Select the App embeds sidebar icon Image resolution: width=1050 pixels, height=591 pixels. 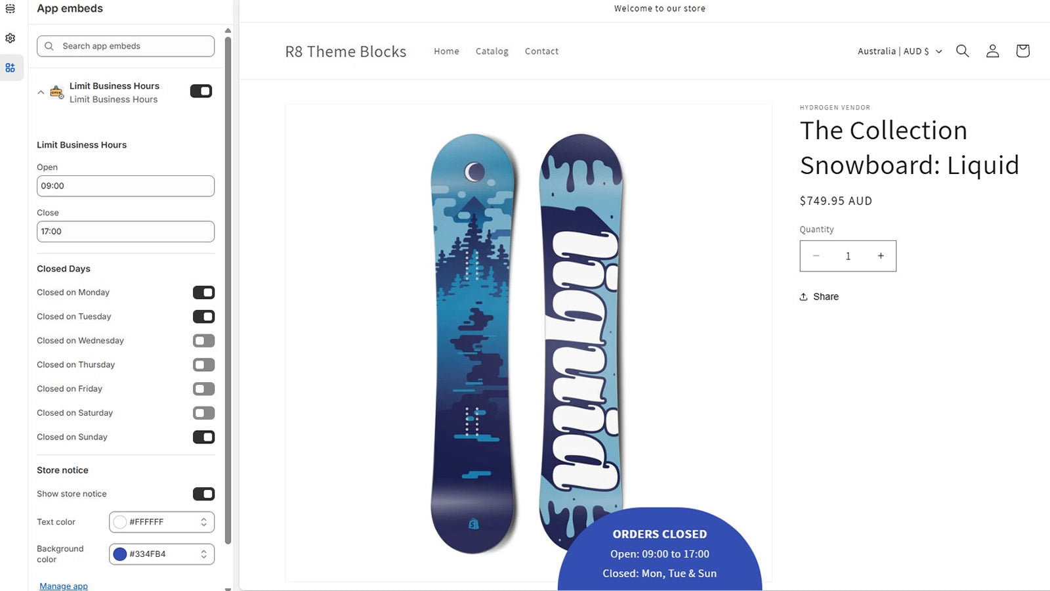click(10, 68)
